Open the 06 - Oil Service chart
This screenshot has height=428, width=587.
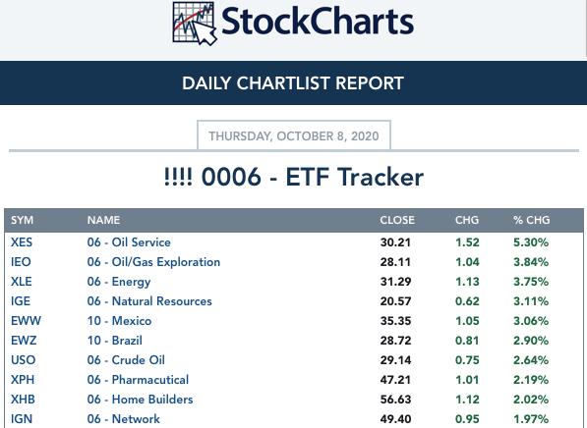tap(129, 242)
